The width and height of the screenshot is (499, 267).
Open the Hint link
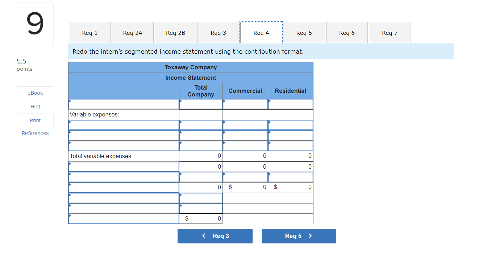35,106
